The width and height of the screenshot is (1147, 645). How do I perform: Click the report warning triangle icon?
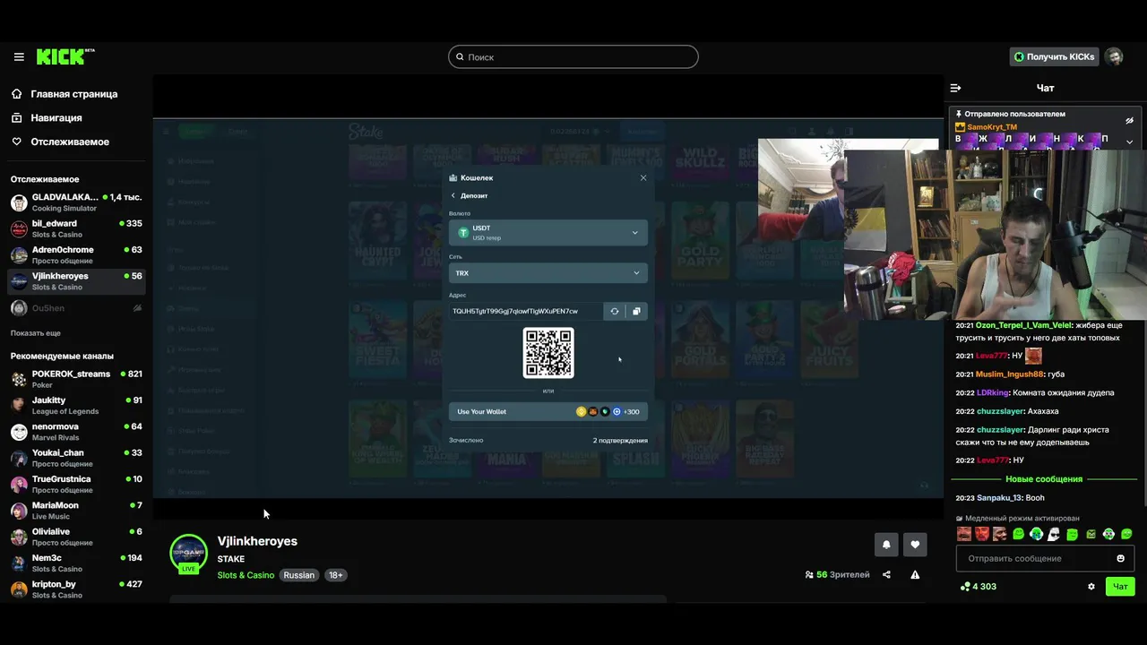(915, 575)
